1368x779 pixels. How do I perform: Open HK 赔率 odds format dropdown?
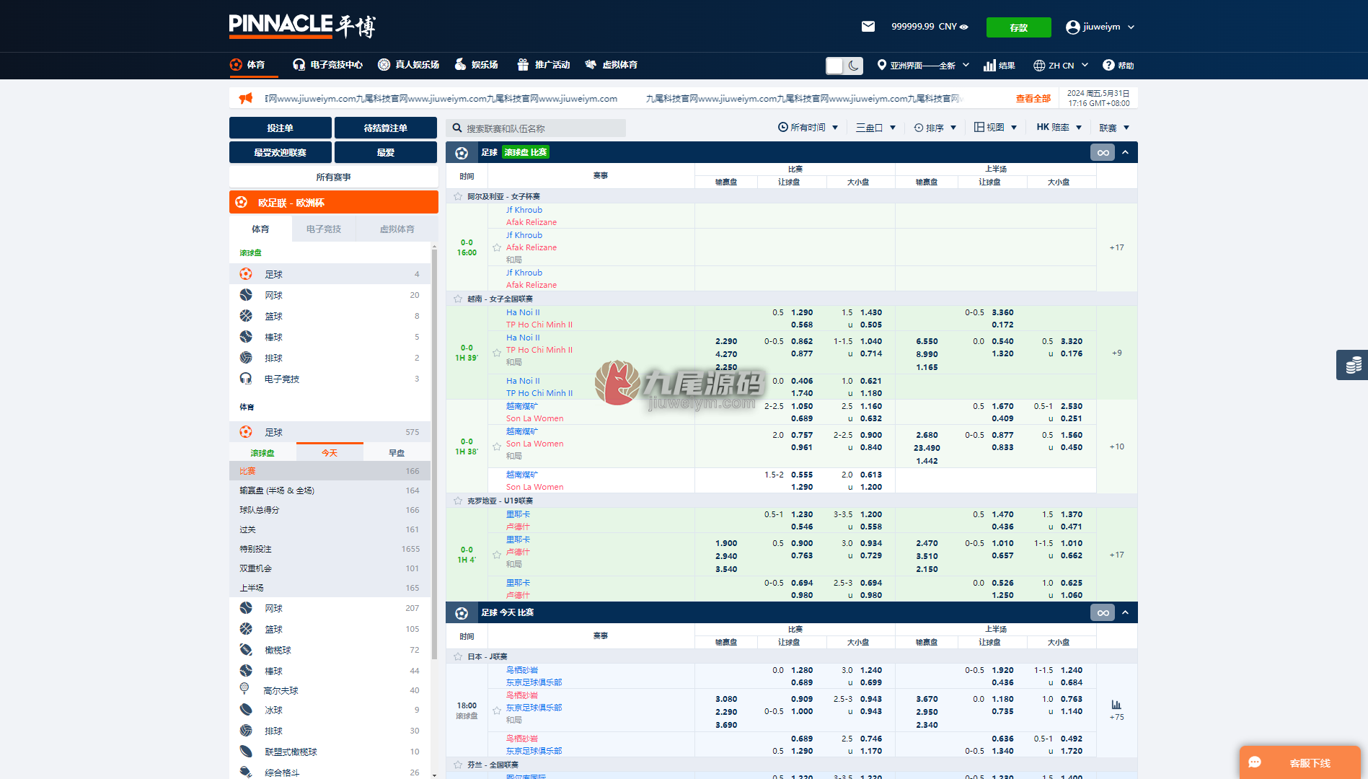click(1059, 128)
